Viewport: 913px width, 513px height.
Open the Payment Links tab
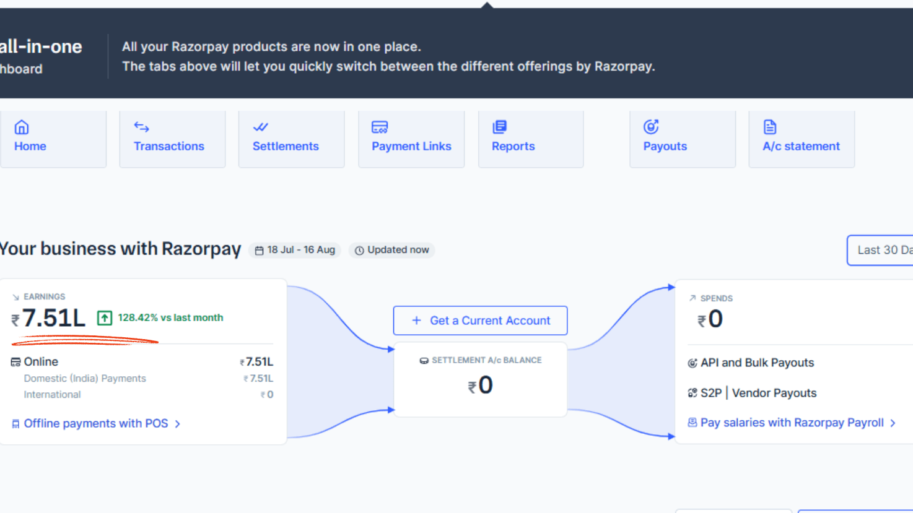pyautogui.click(x=411, y=139)
